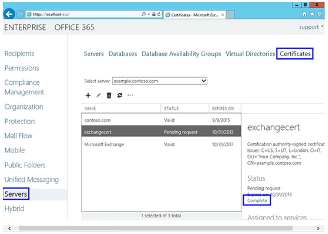328x234 pixels.
Task: Open the more options ellipsis menu
Action: pyautogui.click(x=130, y=96)
